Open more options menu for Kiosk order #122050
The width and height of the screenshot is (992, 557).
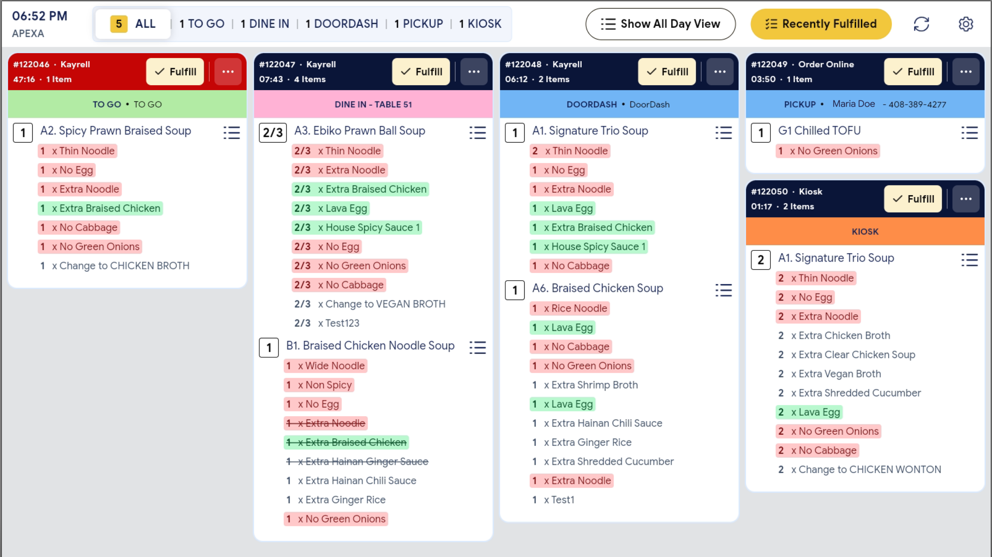pos(966,199)
